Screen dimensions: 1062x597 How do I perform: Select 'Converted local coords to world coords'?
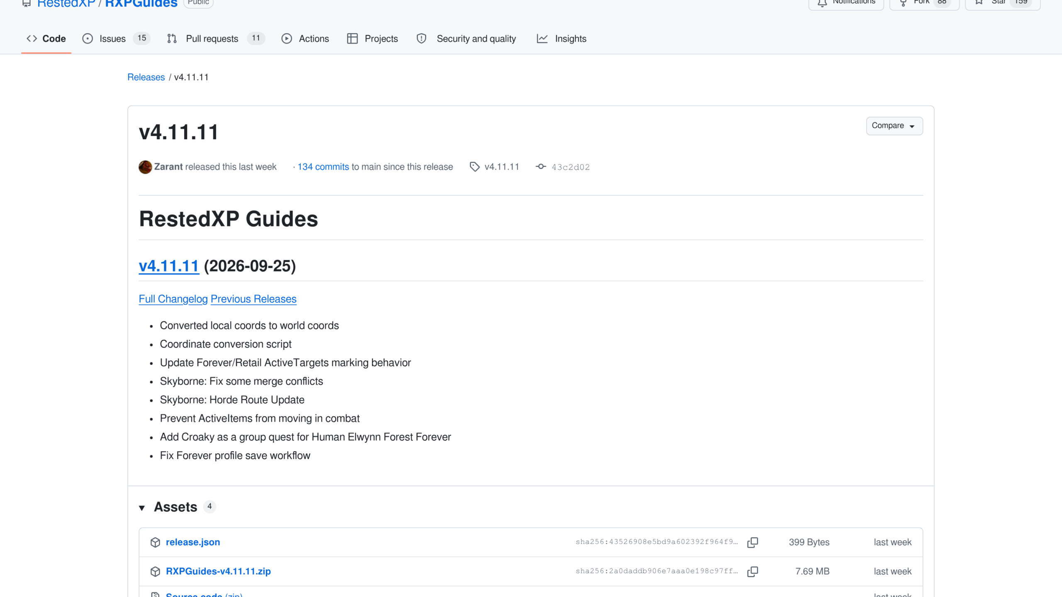pos(249,325)
